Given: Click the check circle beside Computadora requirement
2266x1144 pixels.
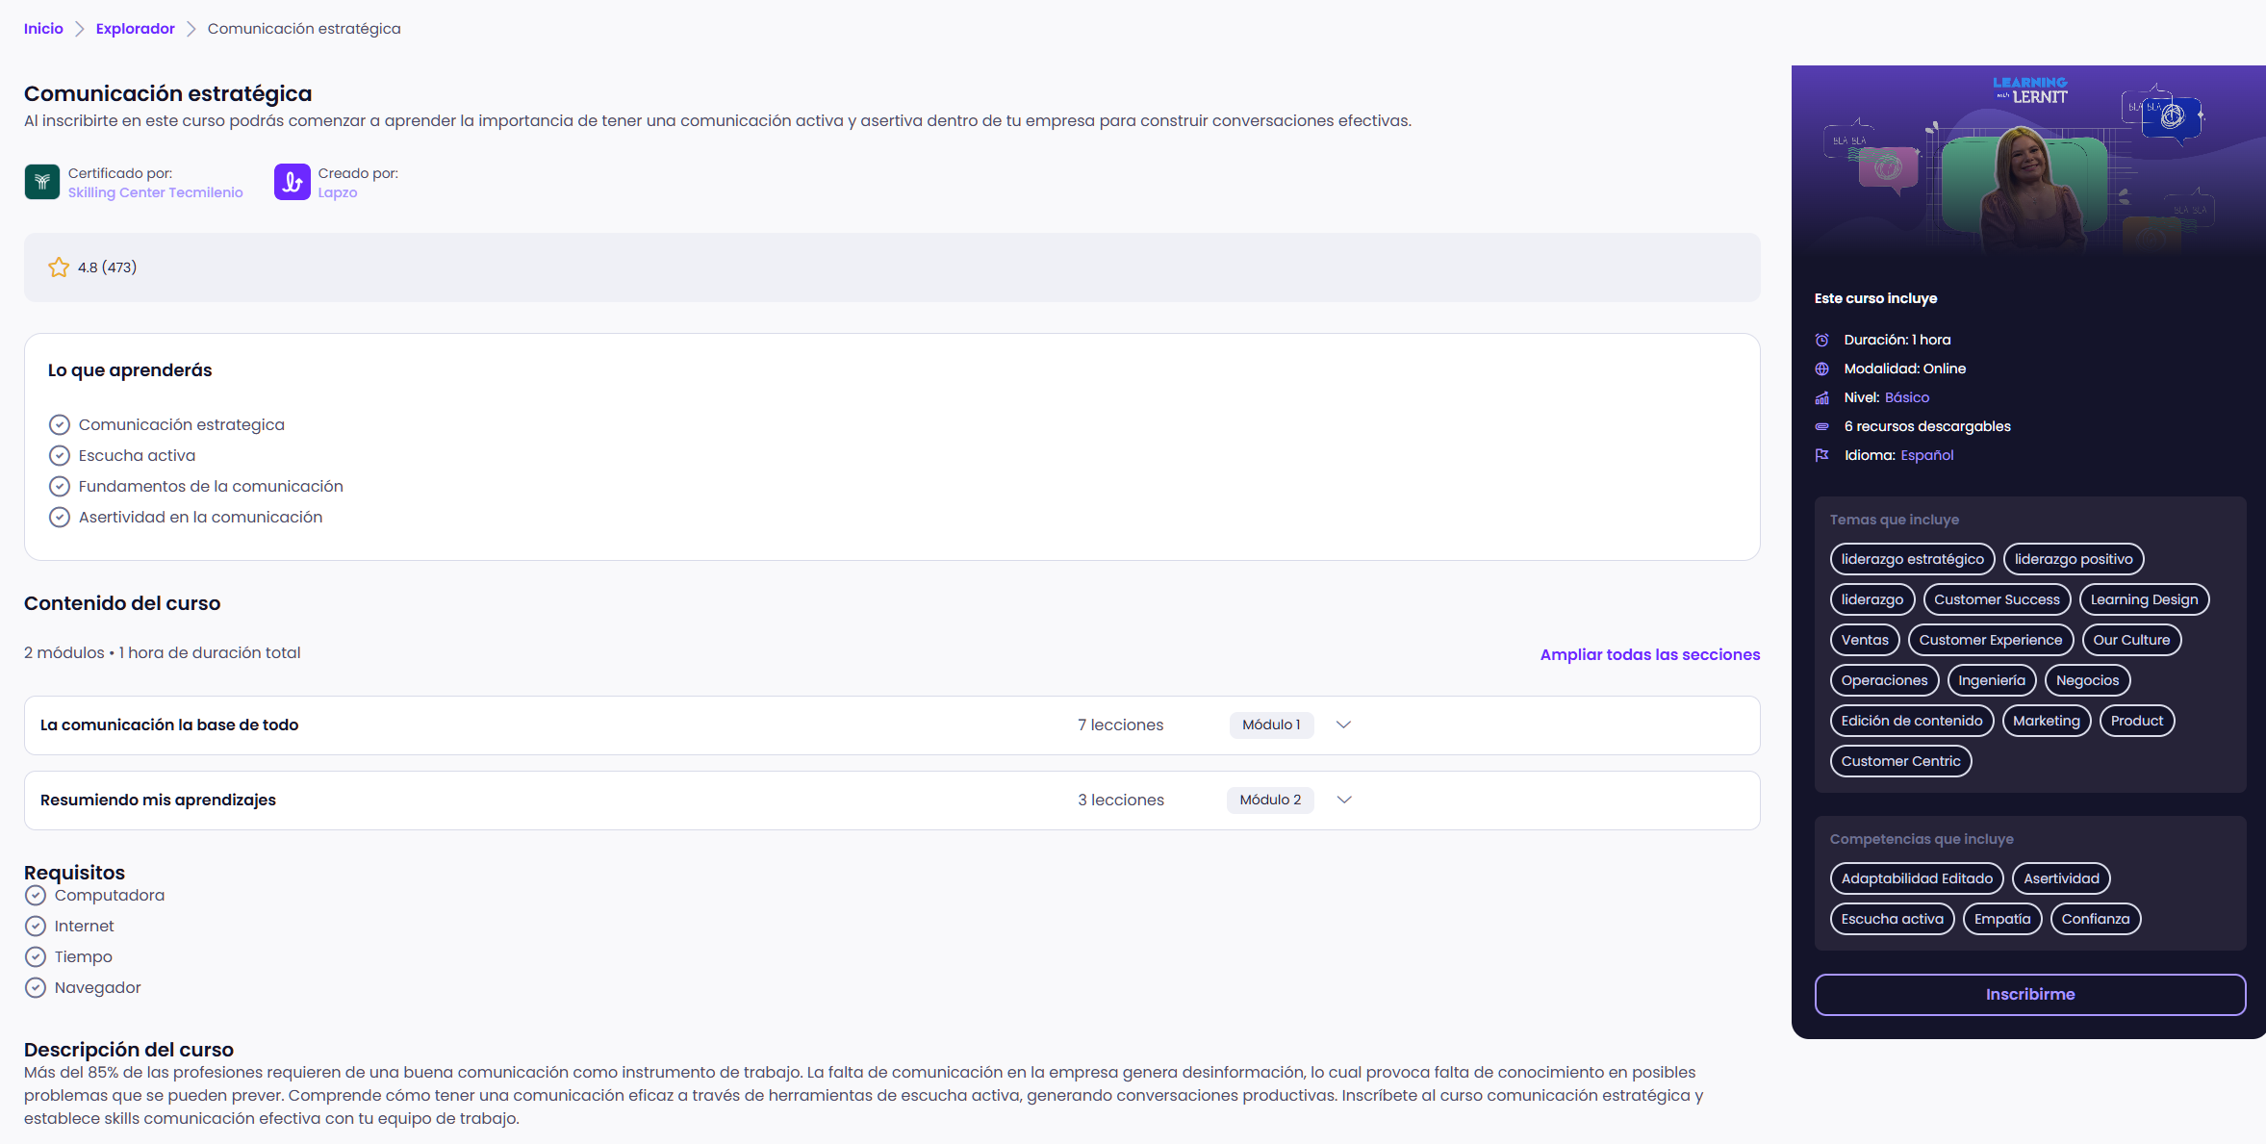Looking at the screenshot, I should click(36, 896).
